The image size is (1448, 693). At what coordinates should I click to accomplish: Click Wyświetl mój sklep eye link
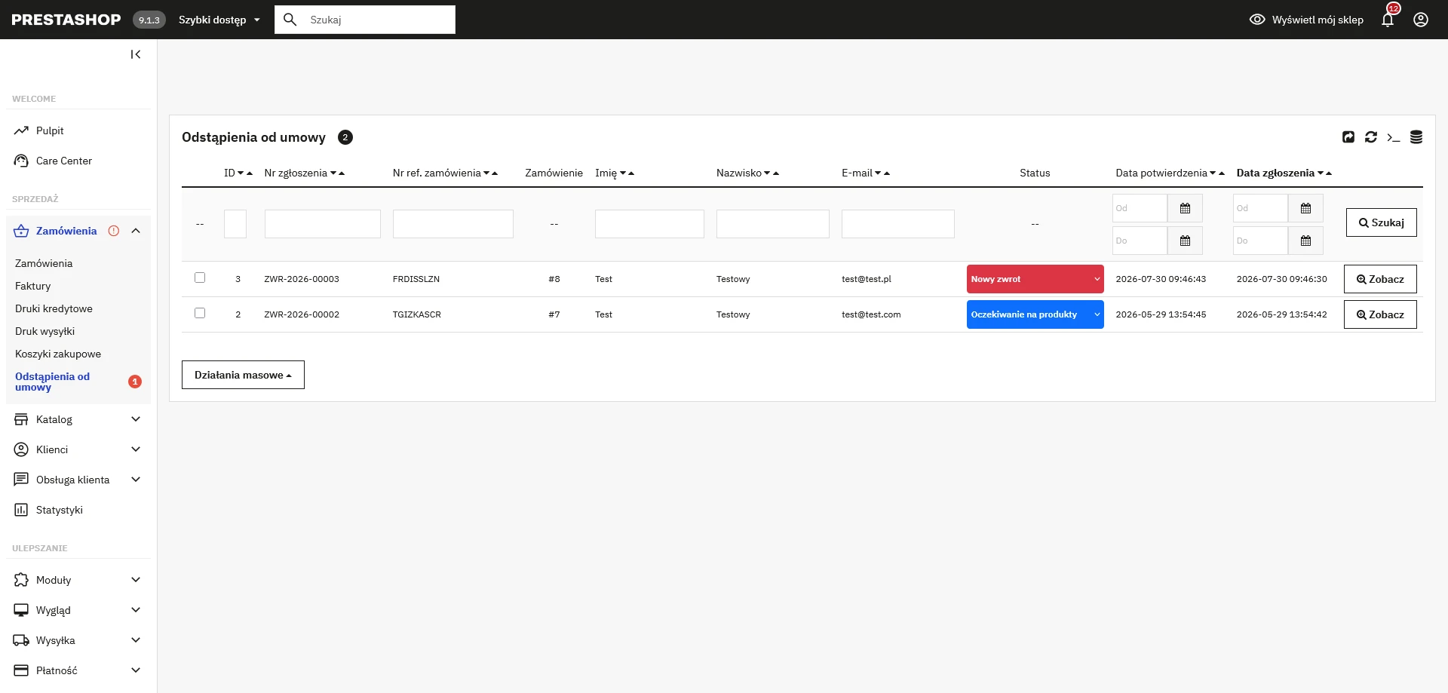coord(1306,20)
